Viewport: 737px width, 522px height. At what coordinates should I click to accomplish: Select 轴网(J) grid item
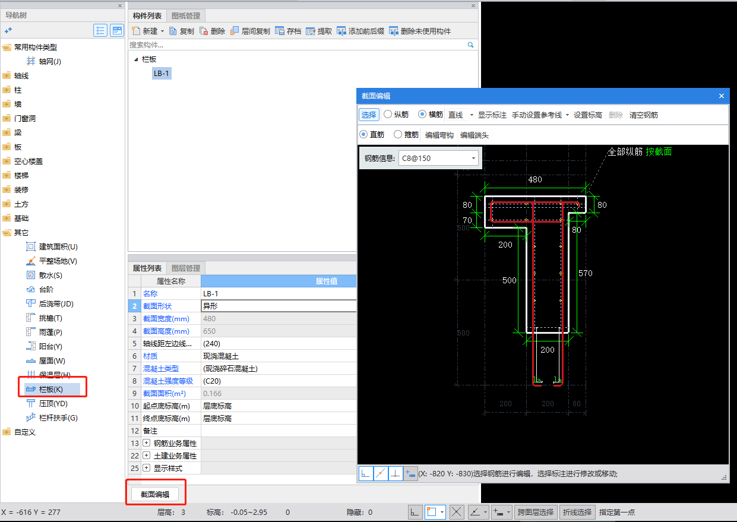tap(44, 61)
